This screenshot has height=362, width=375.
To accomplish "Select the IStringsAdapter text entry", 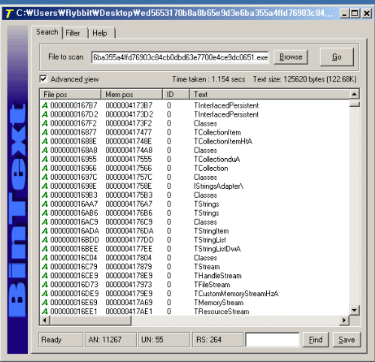I will point(219,186).
